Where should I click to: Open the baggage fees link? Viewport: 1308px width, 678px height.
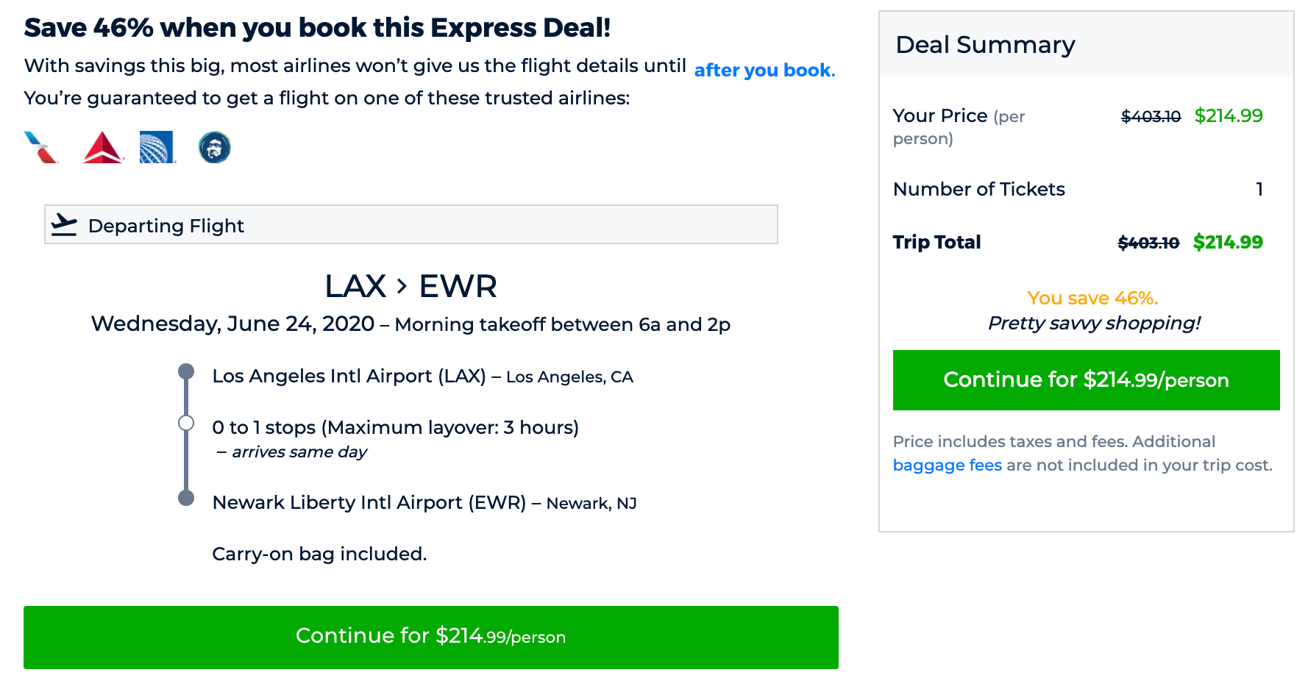(947, 465)
